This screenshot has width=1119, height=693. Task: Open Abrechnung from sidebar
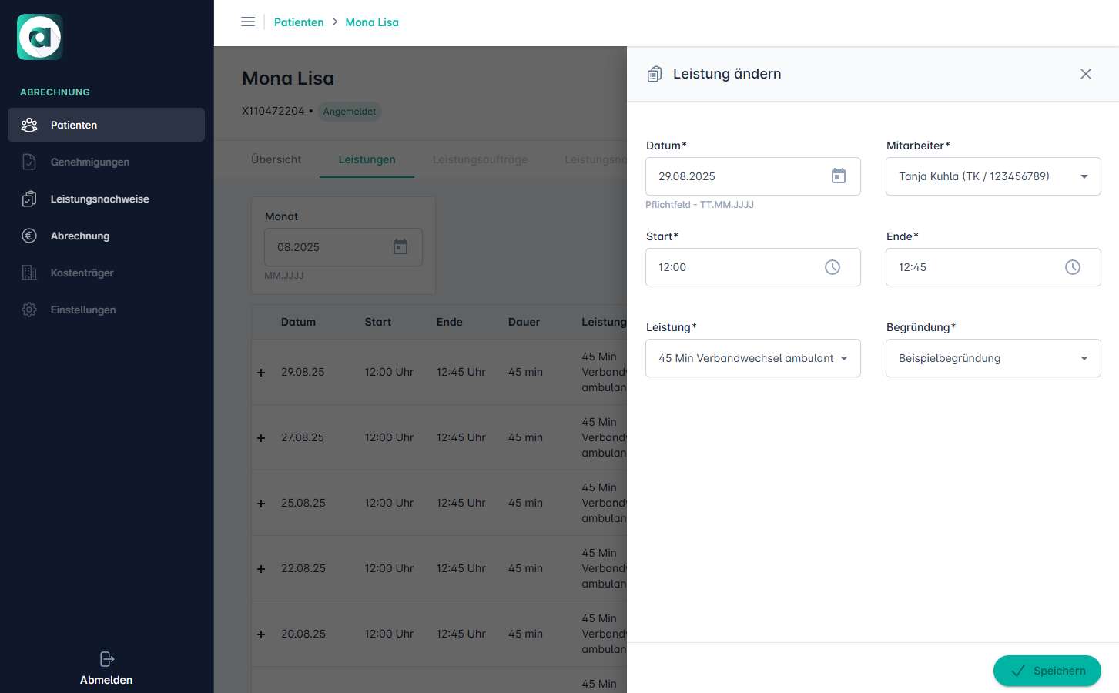pos(80,236)
